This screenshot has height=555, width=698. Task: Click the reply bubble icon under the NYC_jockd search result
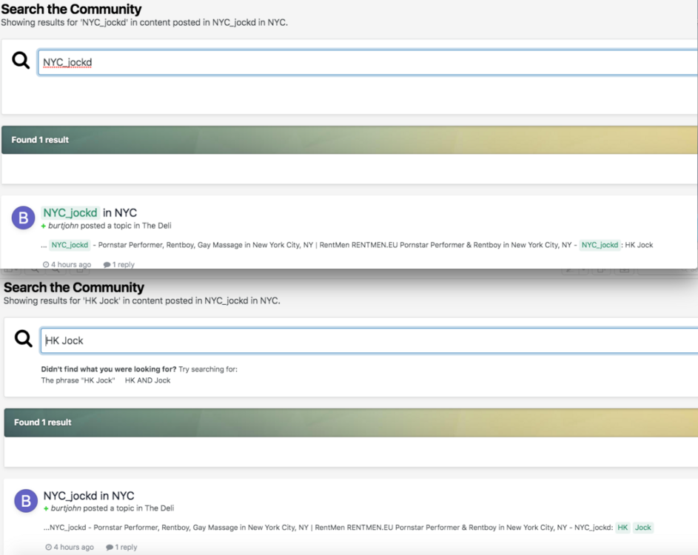pos(107,265)
